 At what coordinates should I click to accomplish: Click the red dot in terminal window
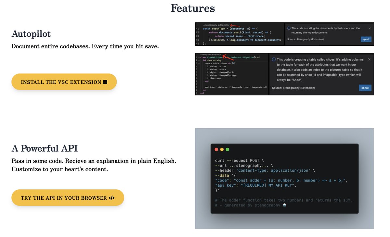coord(216,149)
